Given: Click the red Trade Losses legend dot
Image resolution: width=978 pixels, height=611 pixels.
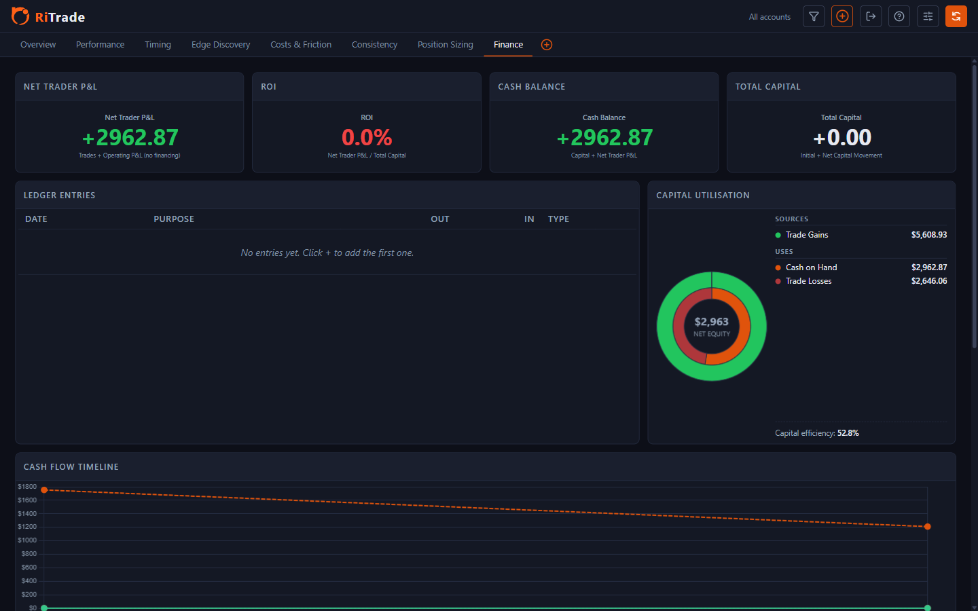Looking at the screenshot, I should pyautogui.click(x=778, y=281).
